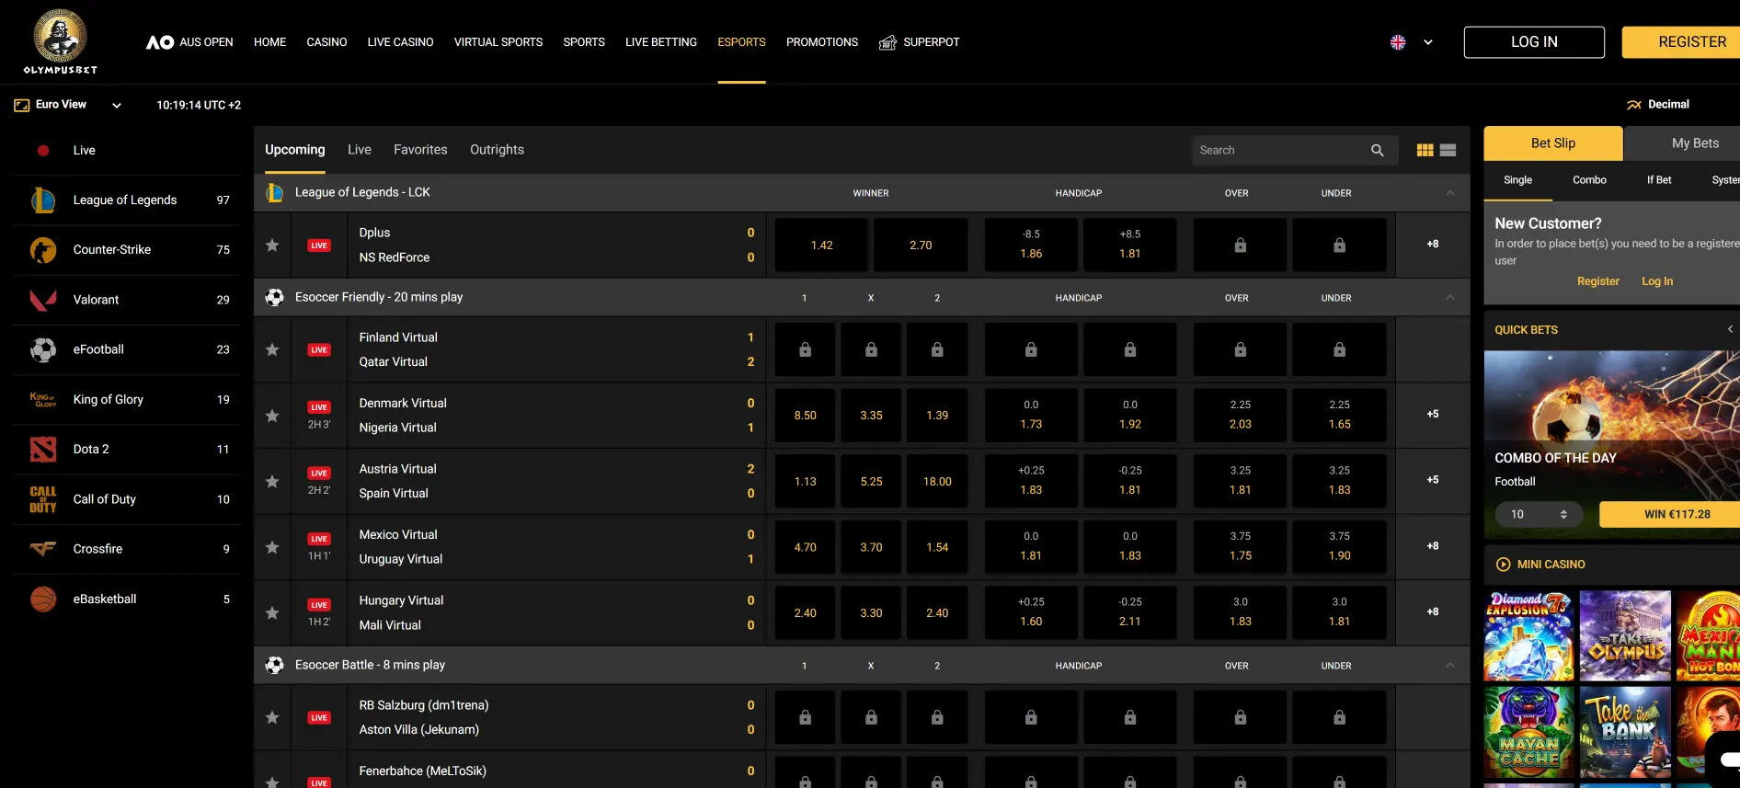The width and height of the screenshot is (1740, 788).
Task: Open Valorant from the esports list
Action: tap(96, 300)
